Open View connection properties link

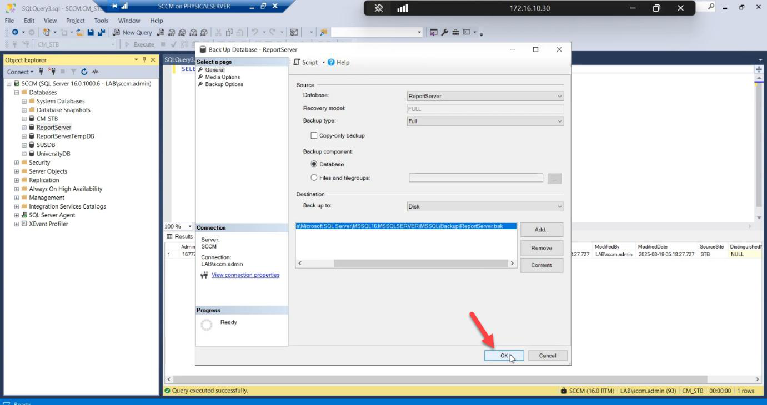245,275
